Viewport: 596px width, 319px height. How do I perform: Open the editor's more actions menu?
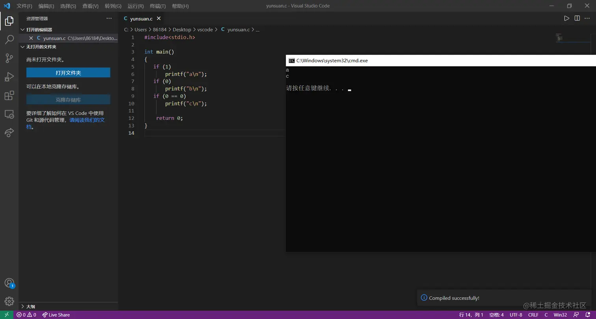588,18
